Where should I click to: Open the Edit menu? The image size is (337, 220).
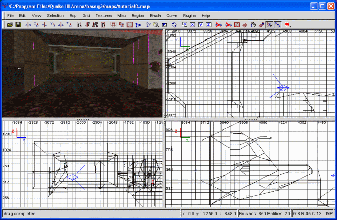22,16
